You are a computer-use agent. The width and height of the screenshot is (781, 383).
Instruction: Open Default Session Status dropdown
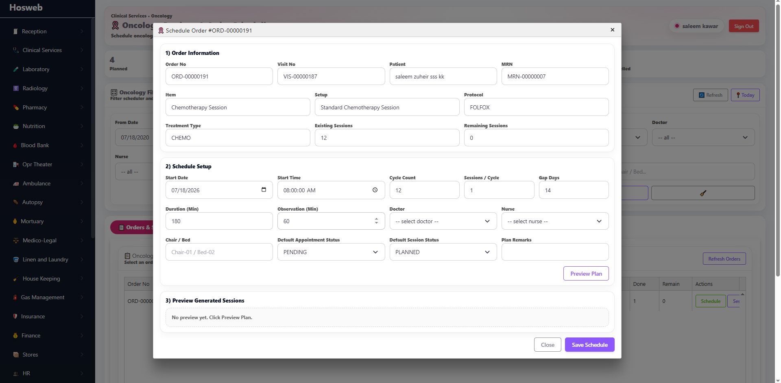pyautogui.click(x=443, y=252)
